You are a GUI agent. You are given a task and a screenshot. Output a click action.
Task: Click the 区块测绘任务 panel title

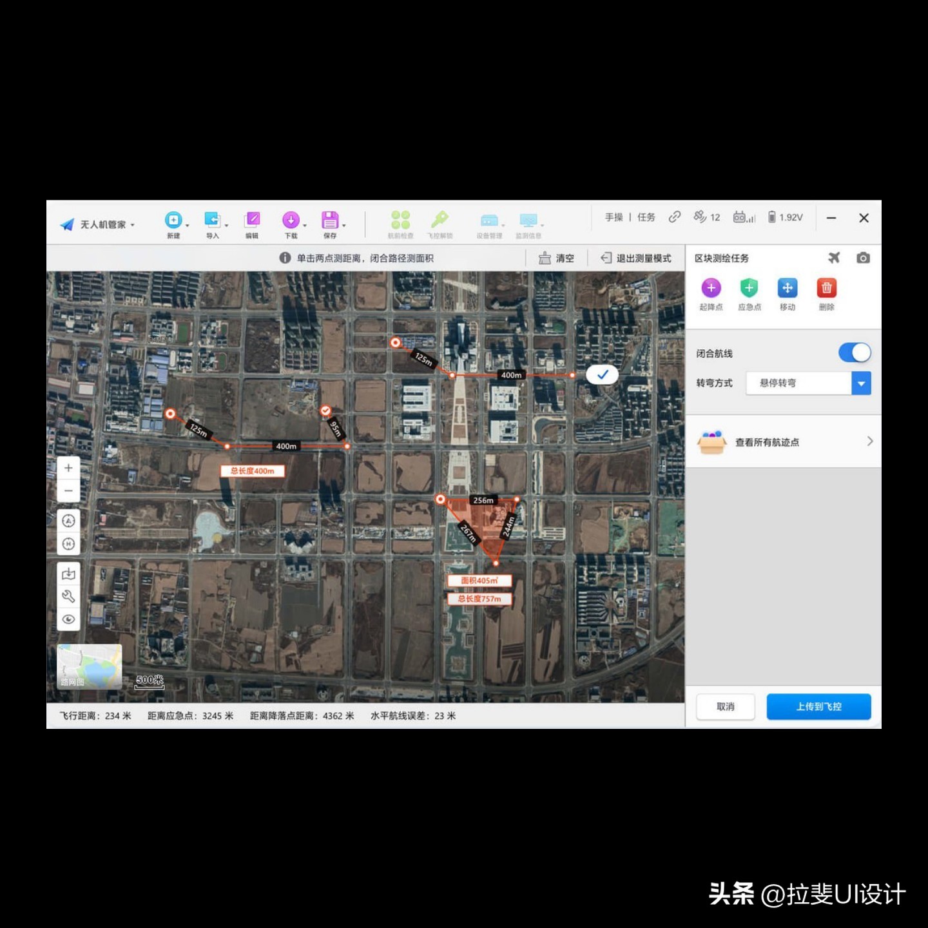[x=722, y=258]
